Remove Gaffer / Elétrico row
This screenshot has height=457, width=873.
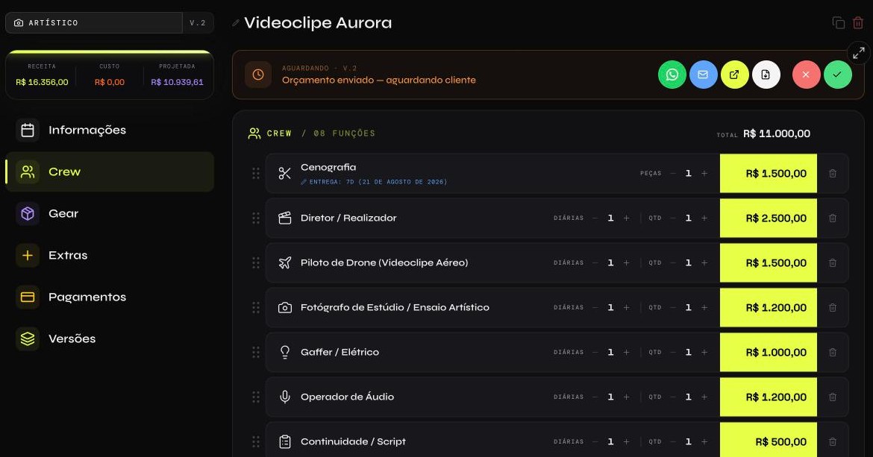click(x=833, y=353)
